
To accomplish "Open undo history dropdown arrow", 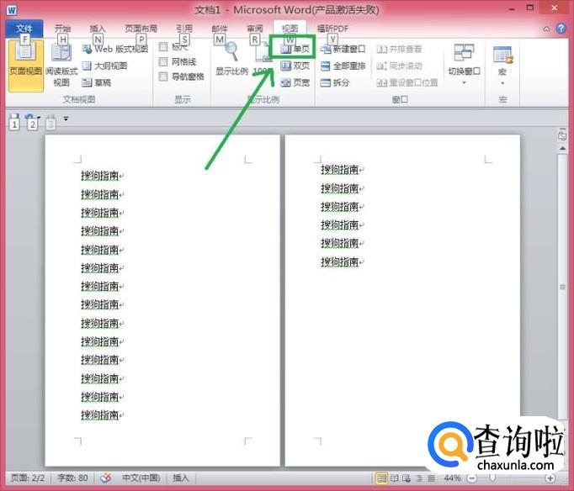I will point(39,118).
